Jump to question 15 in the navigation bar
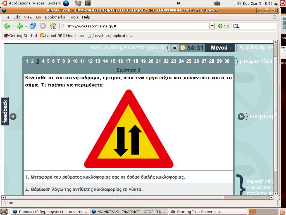 click(x=113, y=61)
